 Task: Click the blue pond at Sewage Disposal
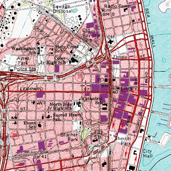pyautogui.click(x=75, y=11)
